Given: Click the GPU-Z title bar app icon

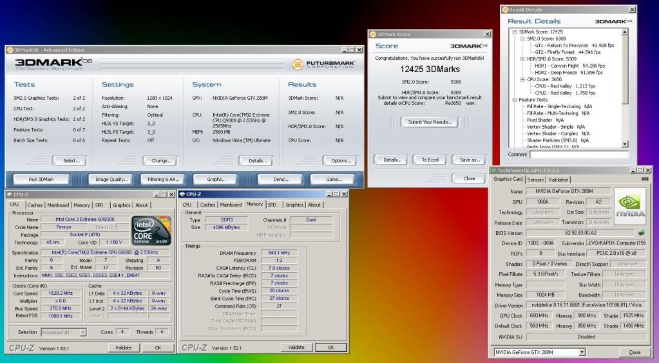Looking at the screenshot, I should pyautogui.click(x=494, y=171).
